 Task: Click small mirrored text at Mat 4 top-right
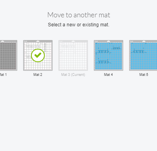pyautogui.click(x=117, y=48)
